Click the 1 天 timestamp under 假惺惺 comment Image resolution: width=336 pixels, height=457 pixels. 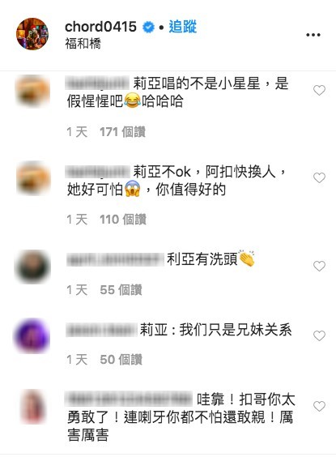click(77, 132)
